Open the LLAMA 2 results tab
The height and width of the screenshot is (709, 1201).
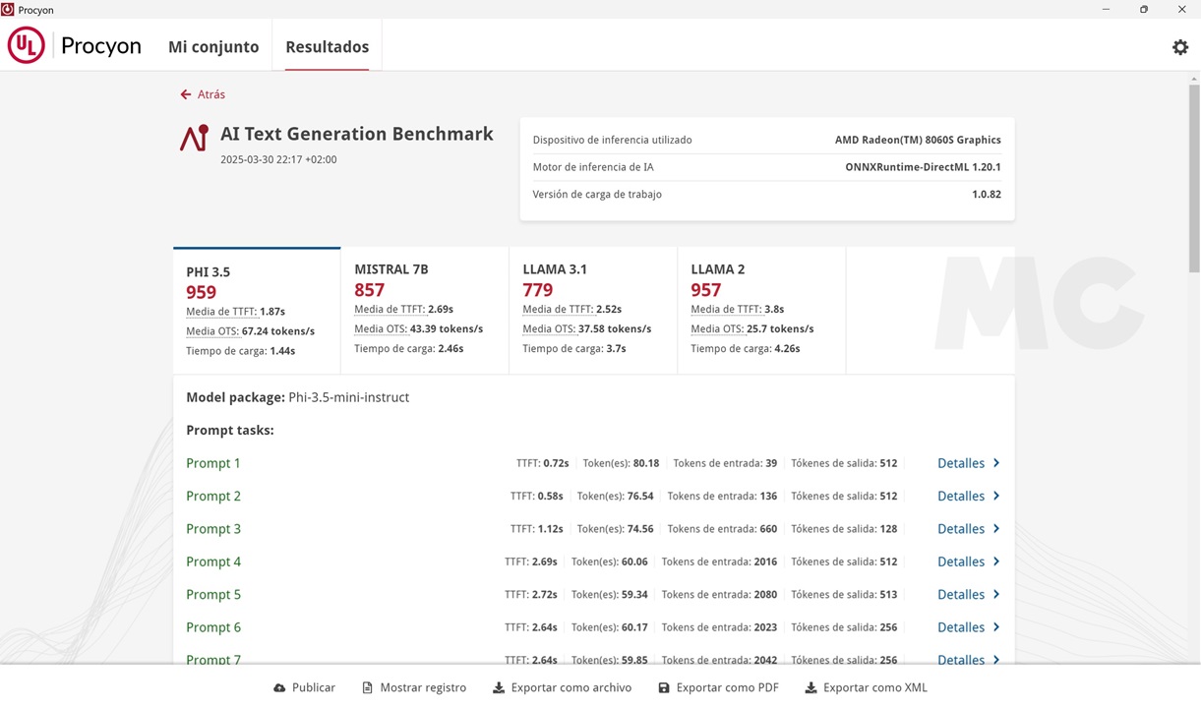click(760, 309)
